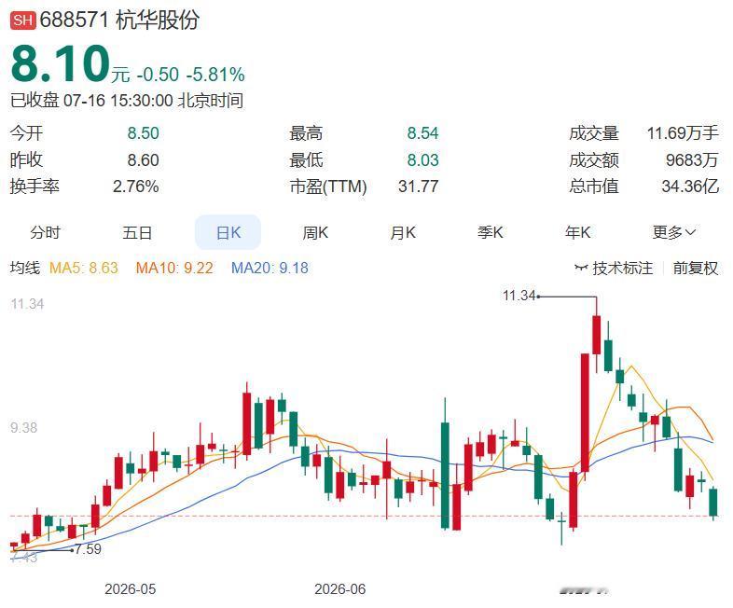Switch to the 分时 chart tab
The width and height of the screenshot is (733, 608).
tap(46, 232)
